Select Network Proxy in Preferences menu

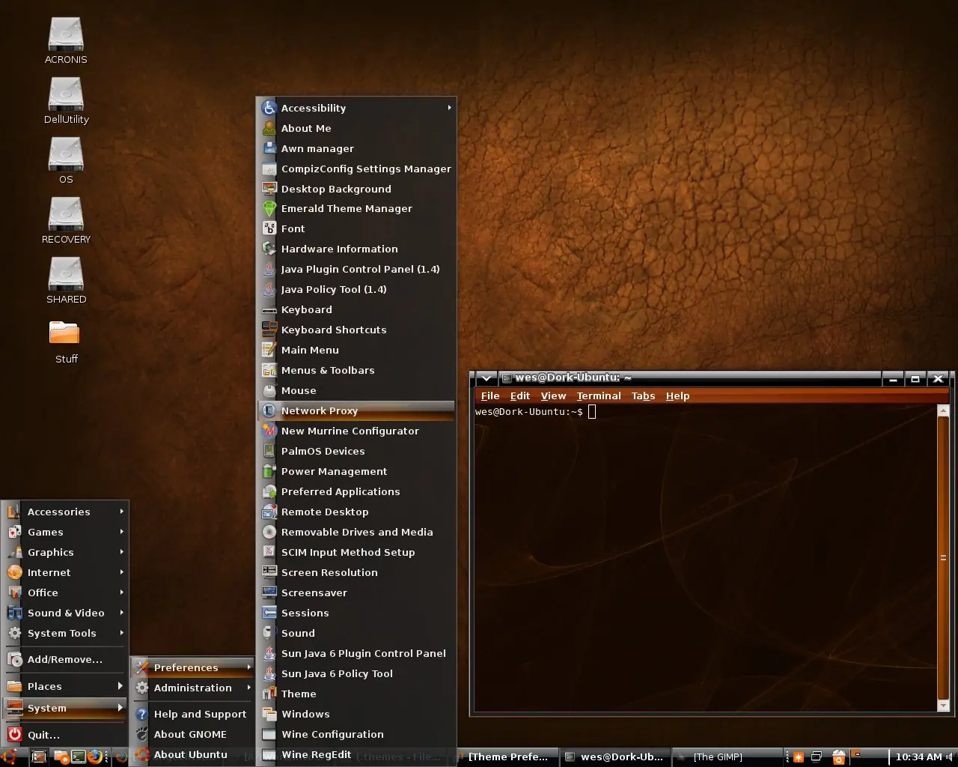(x=356, y=411)
